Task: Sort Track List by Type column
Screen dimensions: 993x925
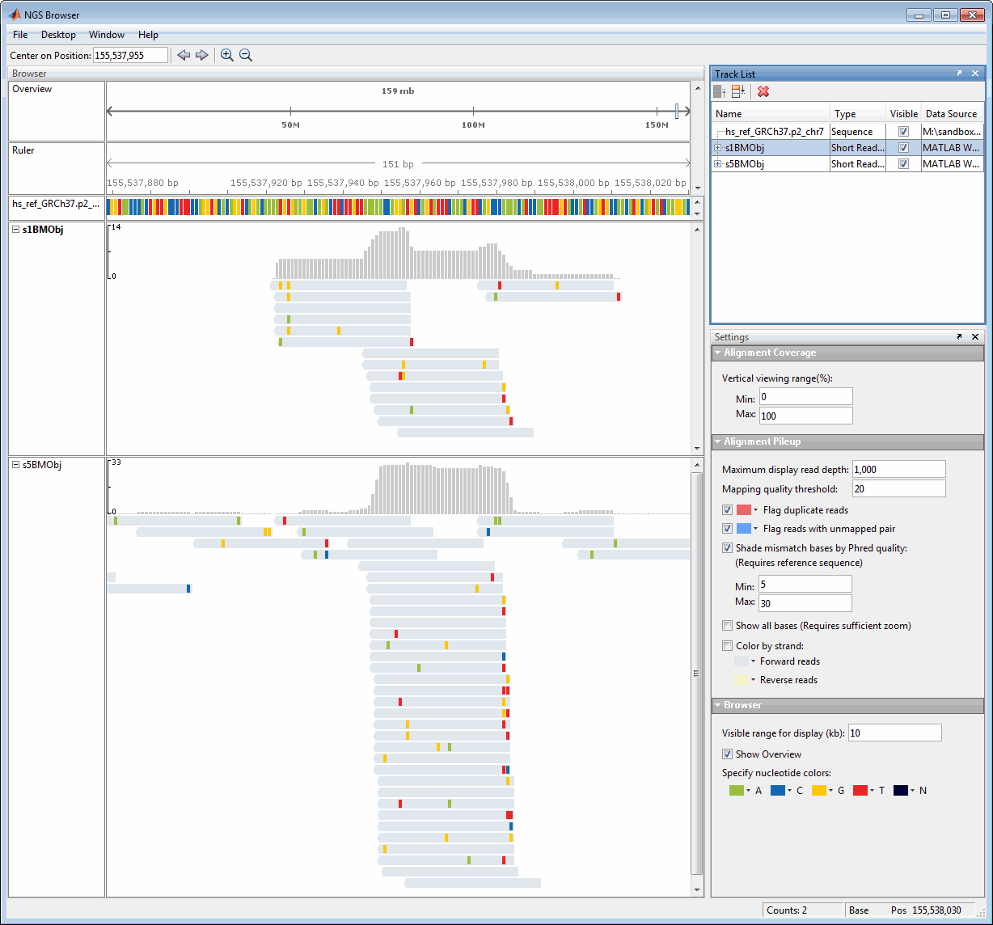Action: [x=858, y=114]
